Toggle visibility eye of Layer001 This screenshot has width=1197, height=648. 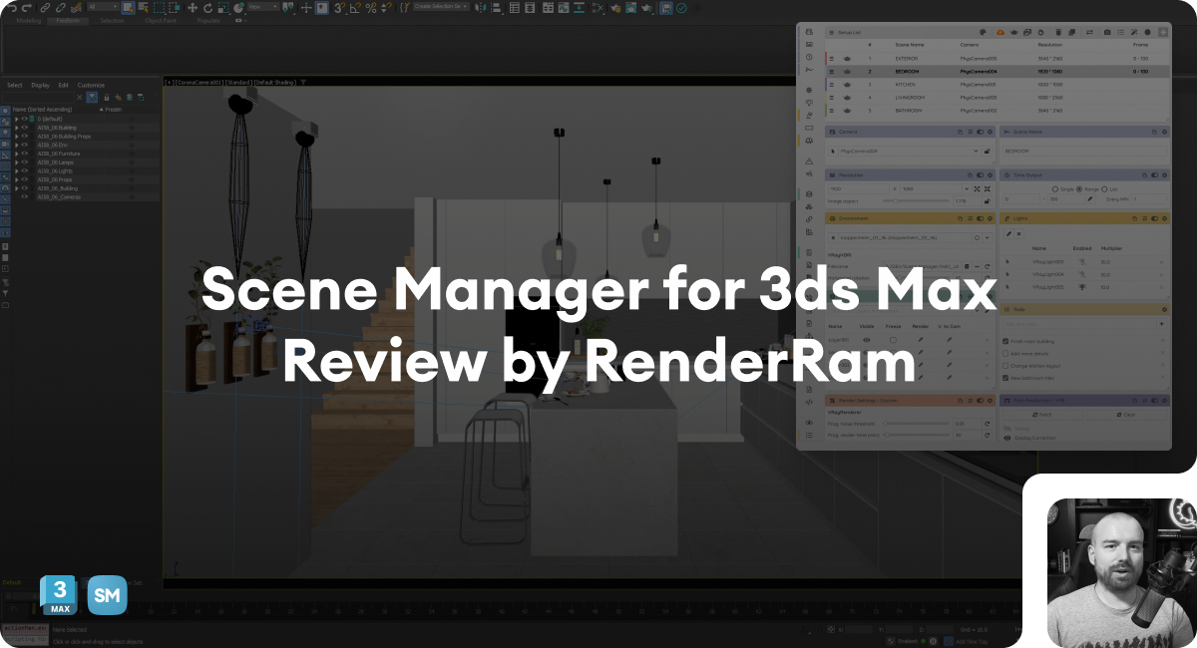pyautogui.click(x=868, y=340)
